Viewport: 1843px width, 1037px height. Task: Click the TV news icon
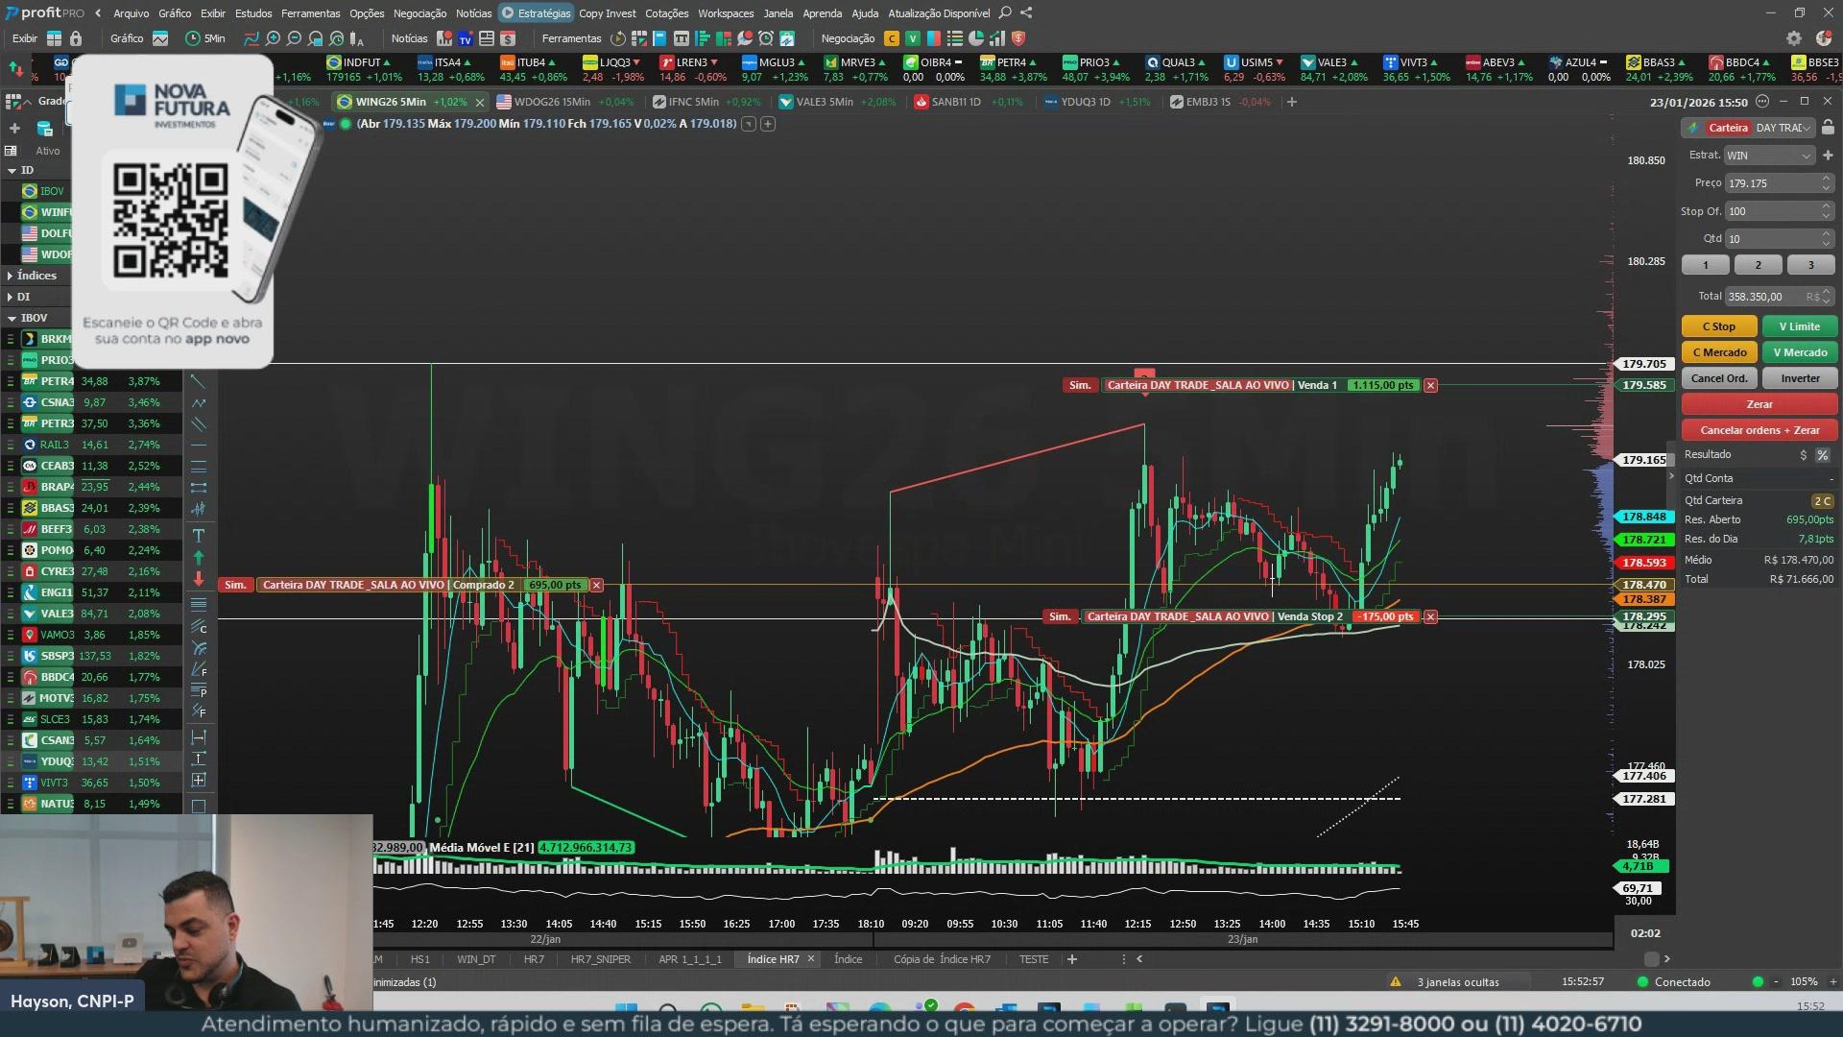click(x=466, y=38)
